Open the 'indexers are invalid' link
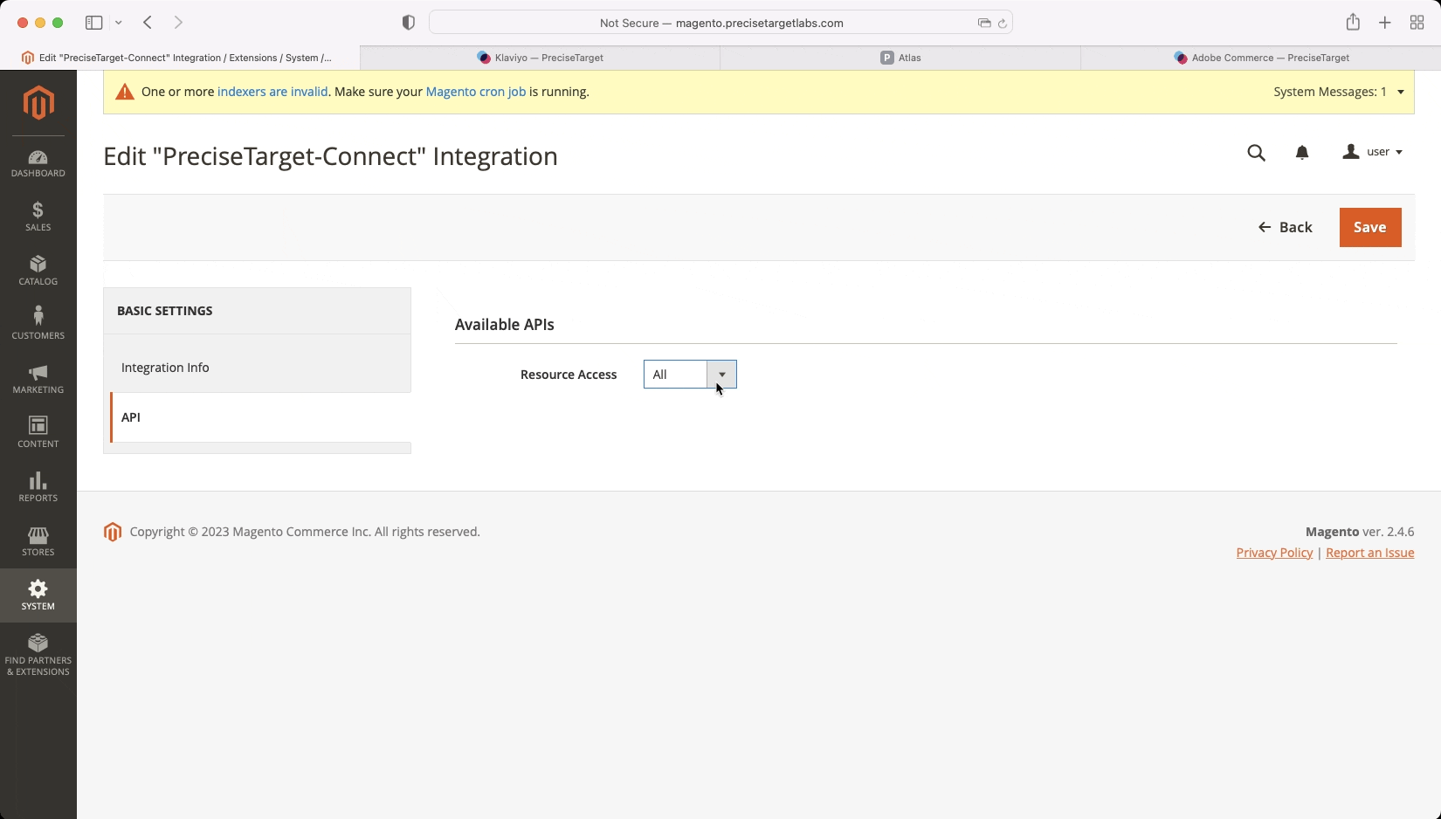 pyautogui.click(x=272, y=92)
